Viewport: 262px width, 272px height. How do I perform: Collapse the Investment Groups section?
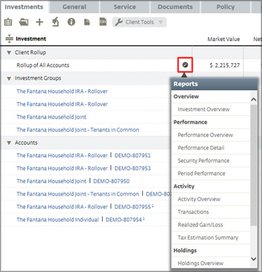[9, 79]
